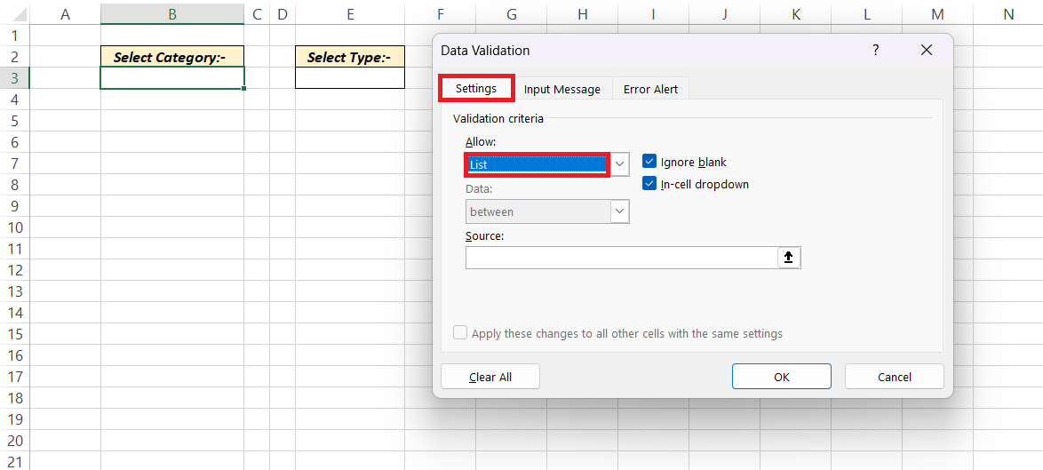Select column D header
Screen dimensions: 1043x470
coord(283,14)
